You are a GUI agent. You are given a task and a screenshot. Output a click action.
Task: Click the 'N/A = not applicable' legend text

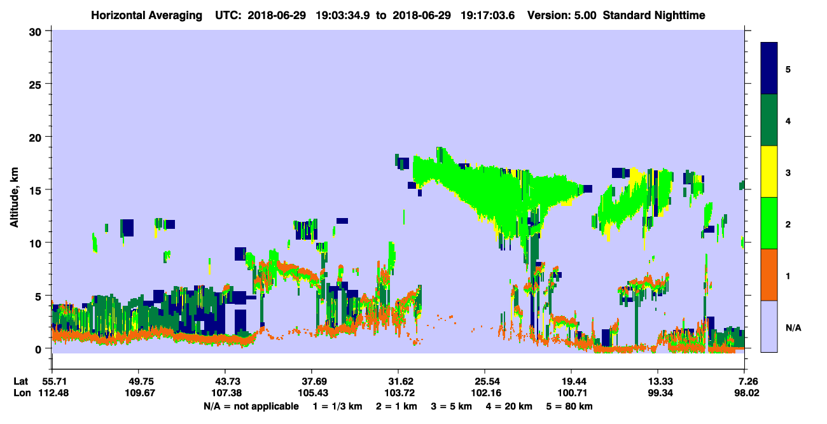[x=251, y=406]
